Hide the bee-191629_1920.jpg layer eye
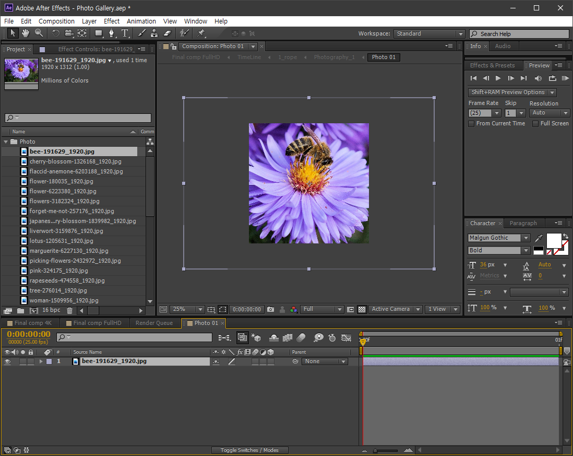The height and width of the screenshot is (456, 573). [x=7, y=361]
